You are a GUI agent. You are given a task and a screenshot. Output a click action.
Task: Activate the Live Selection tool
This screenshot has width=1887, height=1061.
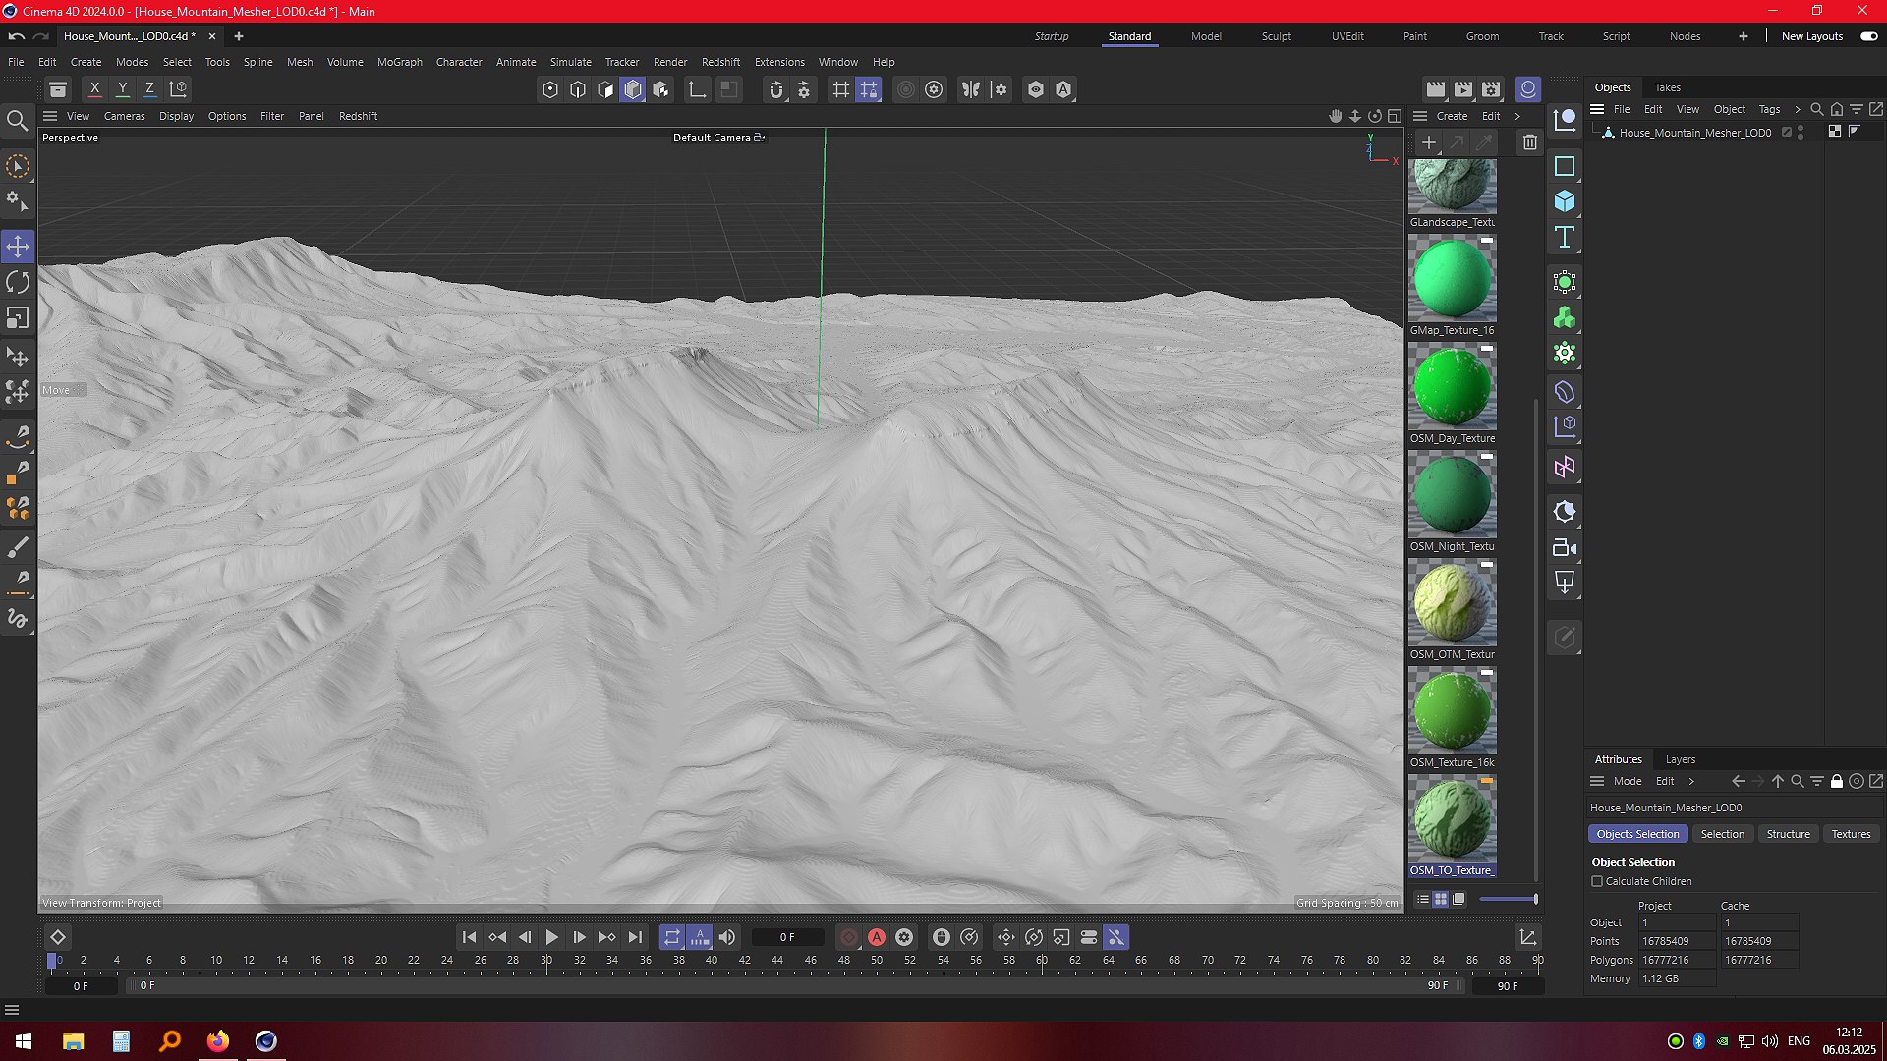click(18, 166)
